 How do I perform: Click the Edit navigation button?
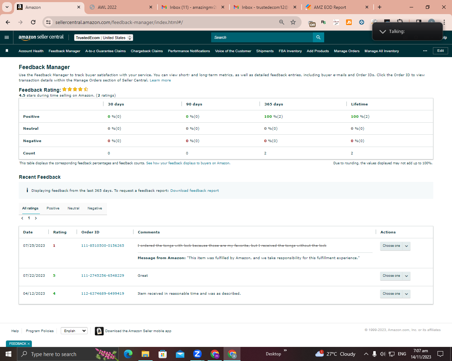pos(440,51)
